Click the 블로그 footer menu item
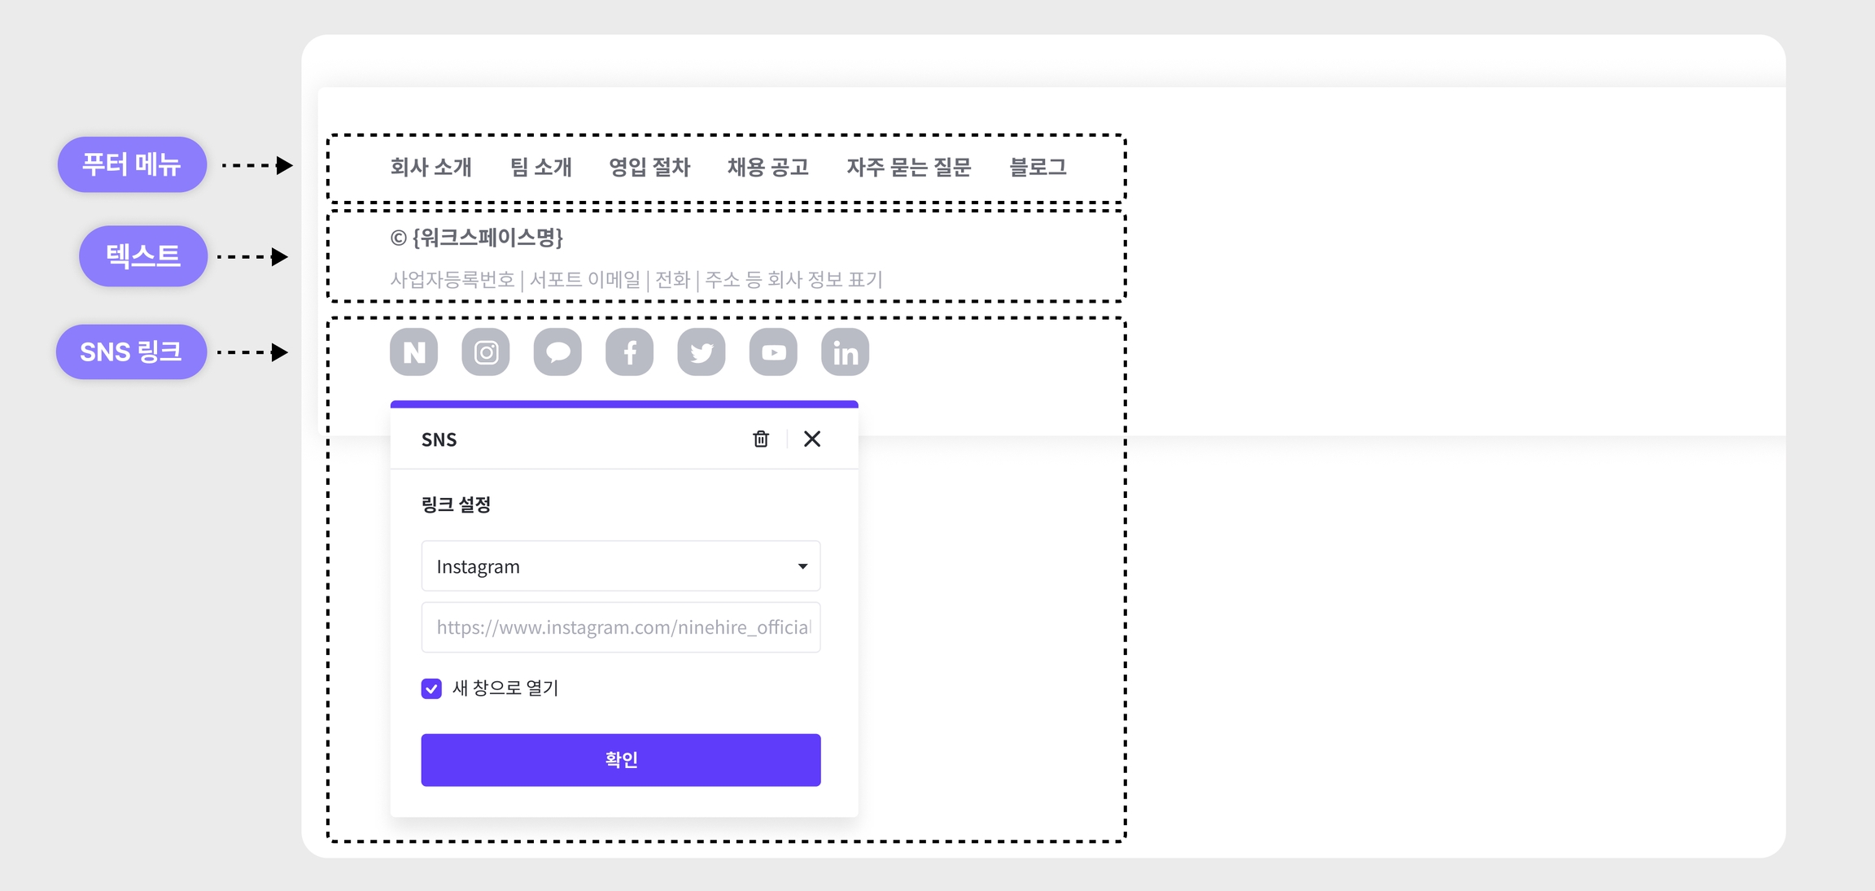Screen dimensions: 1875x891 pos(1038,168)
